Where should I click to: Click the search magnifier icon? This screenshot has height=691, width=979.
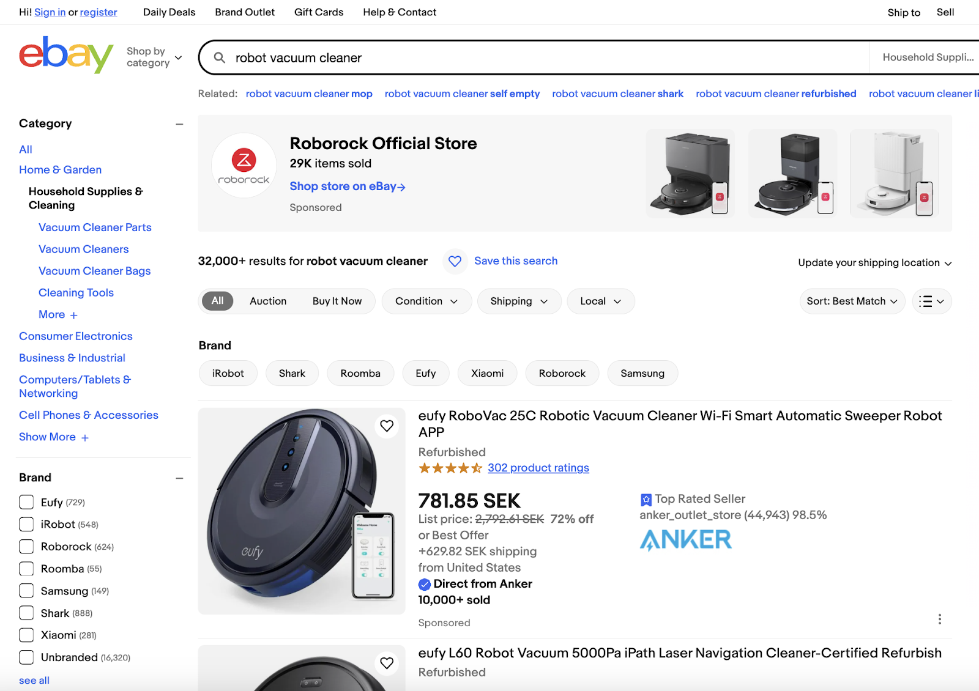click(x=219, y=57)
